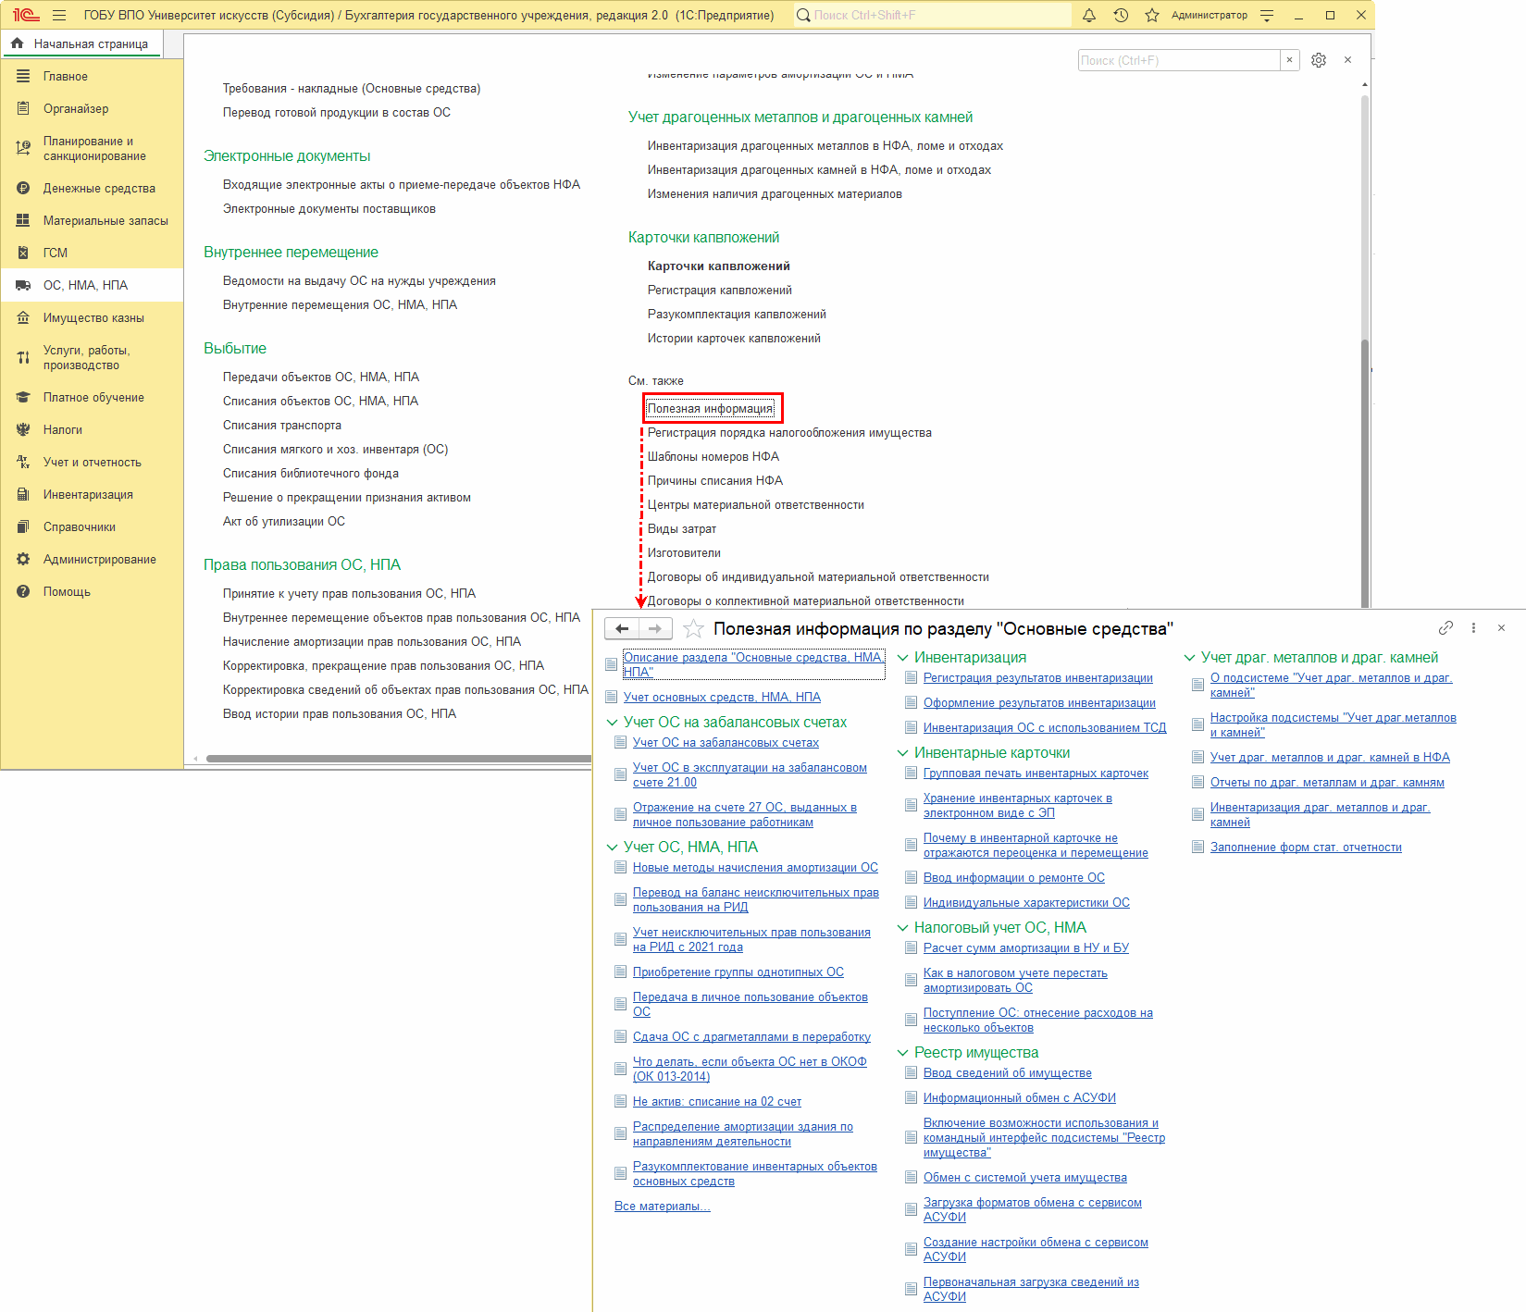Open Все материалы link
This screenshot has height=1312, width=1526.
662,1207
